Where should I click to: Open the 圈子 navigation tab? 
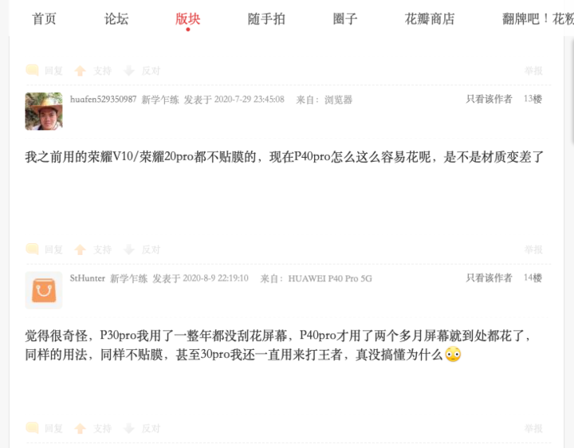[x=345, y=18]
